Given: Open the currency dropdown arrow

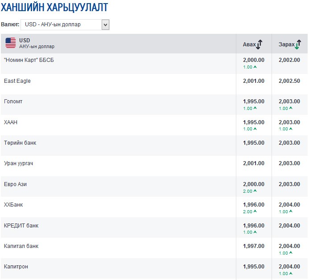Looking at the screenshot, I should point(105,25).
